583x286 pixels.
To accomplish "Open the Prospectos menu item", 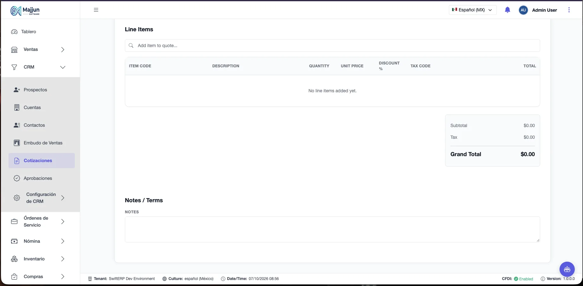I will (42, 90).
